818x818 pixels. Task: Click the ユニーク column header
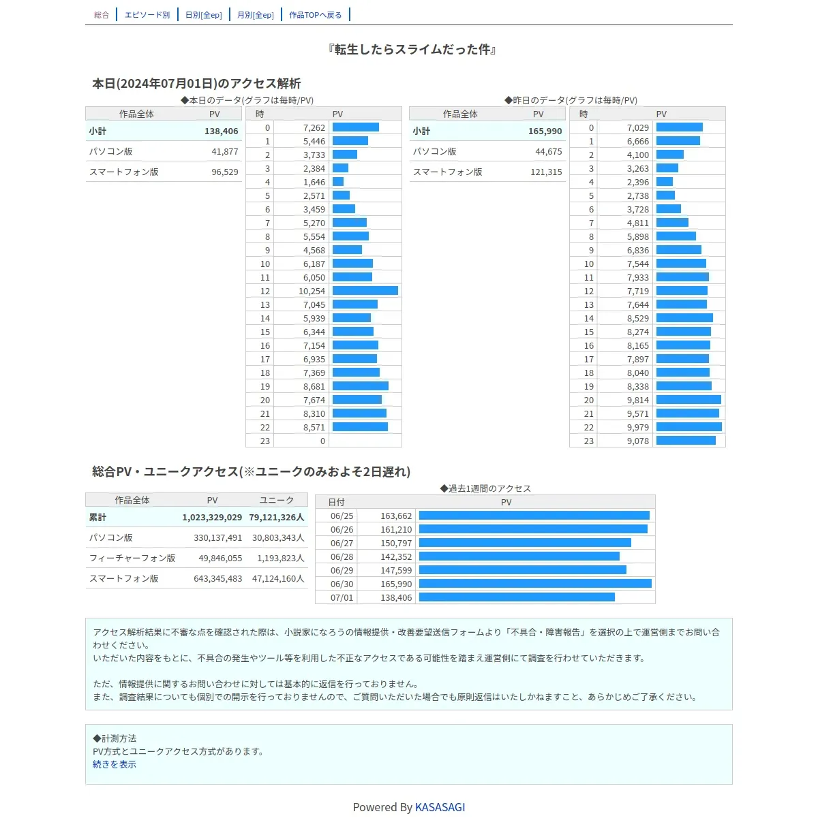[x=277, y=500]
